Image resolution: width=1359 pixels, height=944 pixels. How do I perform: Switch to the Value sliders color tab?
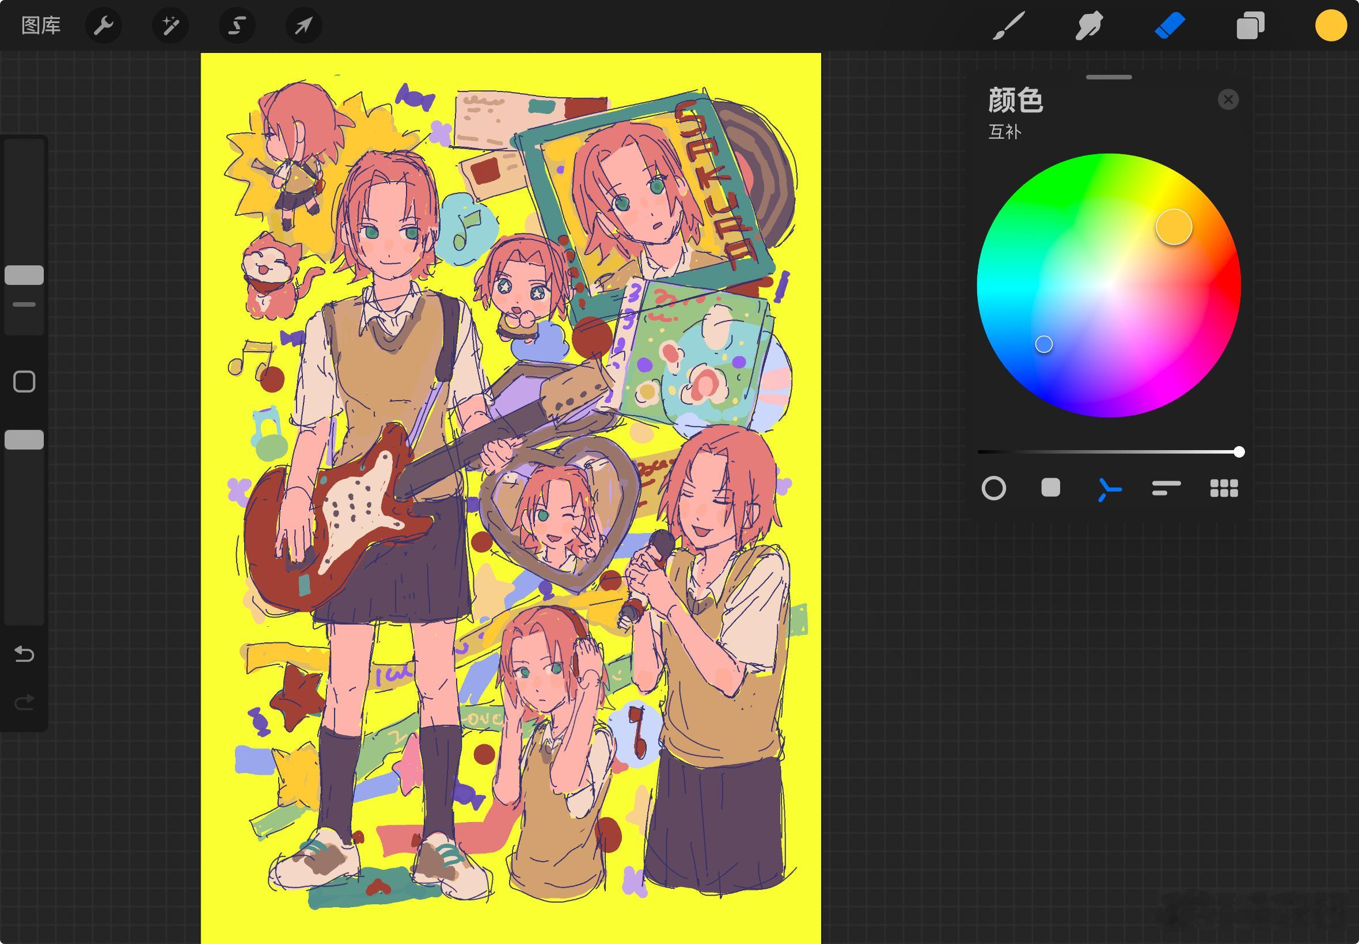click(1166, 488)
